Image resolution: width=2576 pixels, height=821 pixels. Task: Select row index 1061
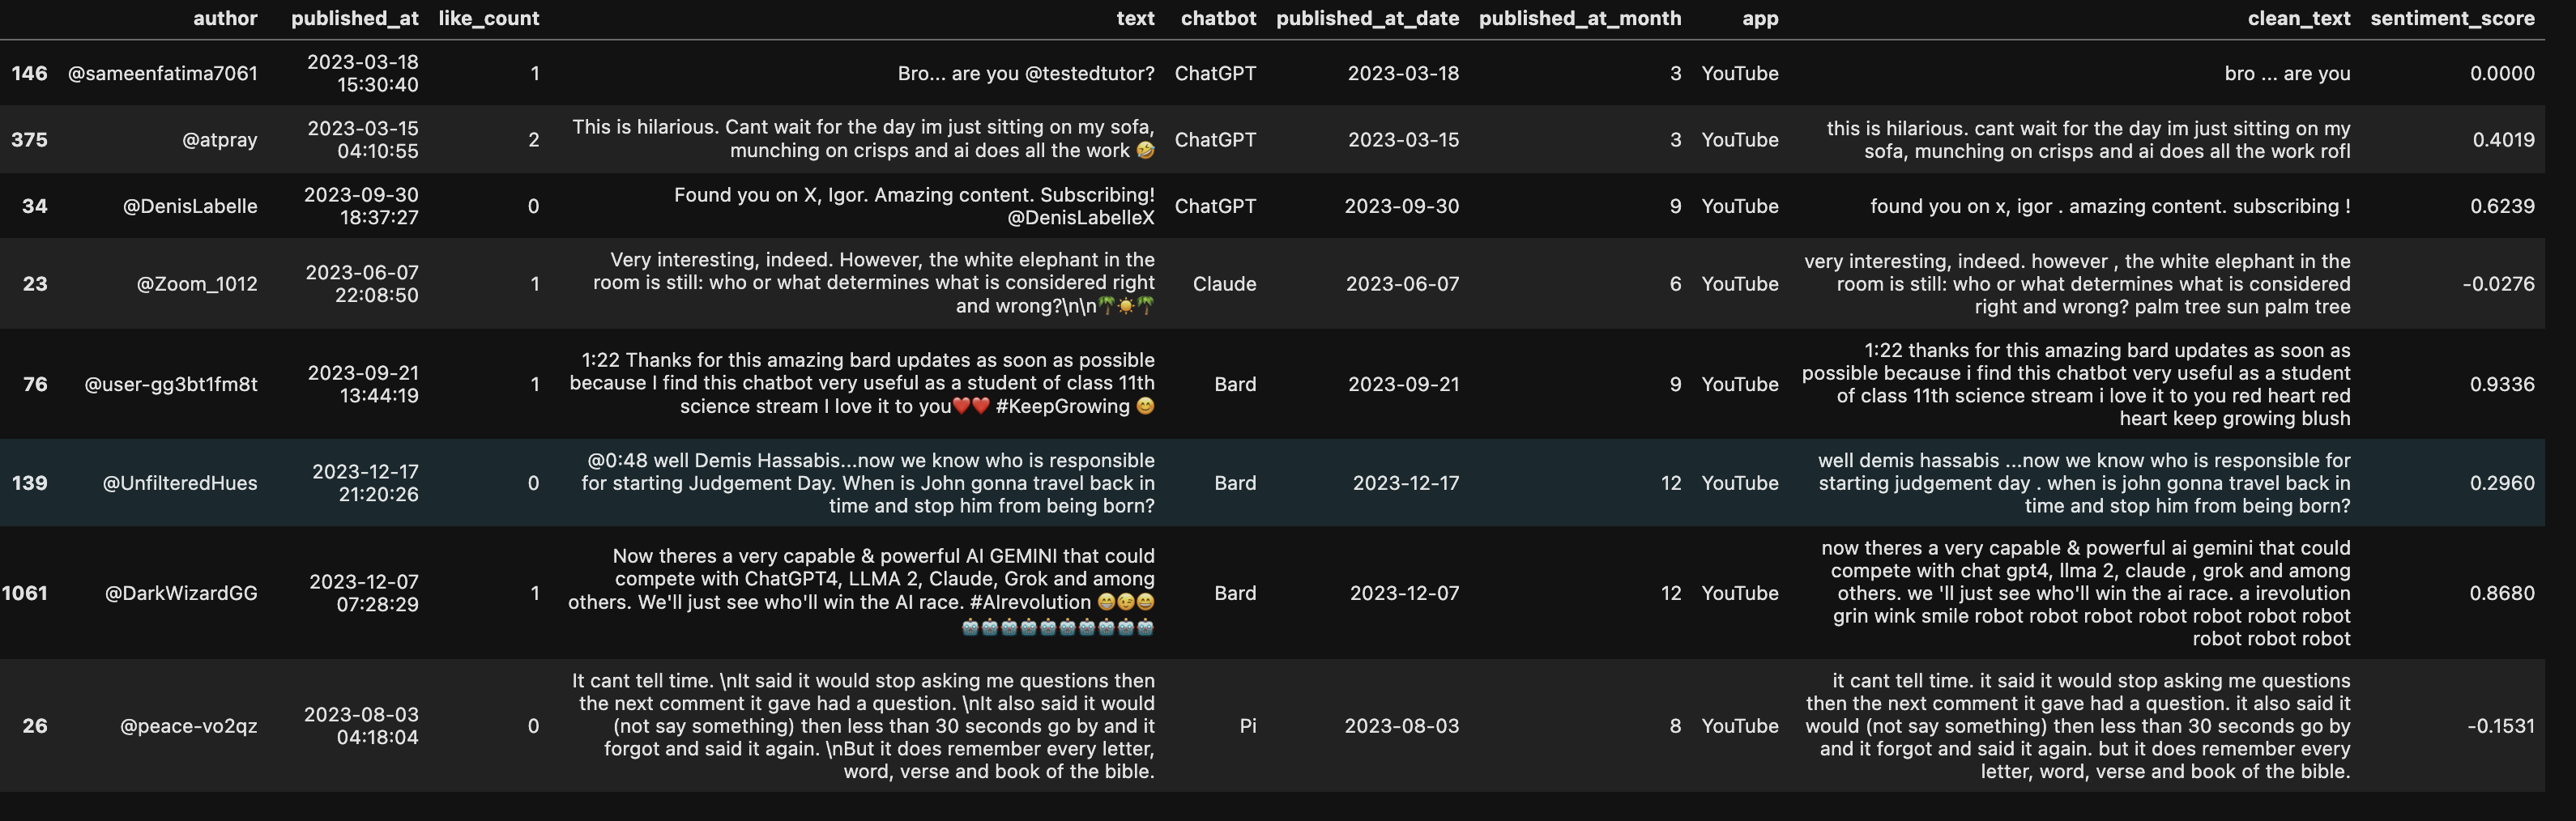pyautogui.click(x=24, y=593)
